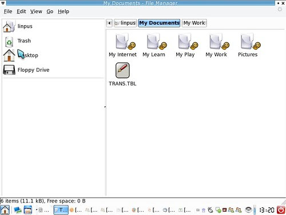286x215 pixels.
Task: Open Trash from the sidebar
Action: (18, 41)
